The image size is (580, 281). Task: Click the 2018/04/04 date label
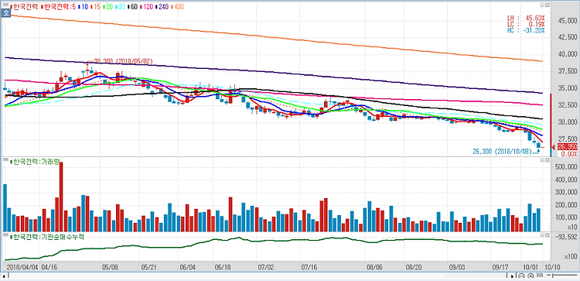[22, 266]
